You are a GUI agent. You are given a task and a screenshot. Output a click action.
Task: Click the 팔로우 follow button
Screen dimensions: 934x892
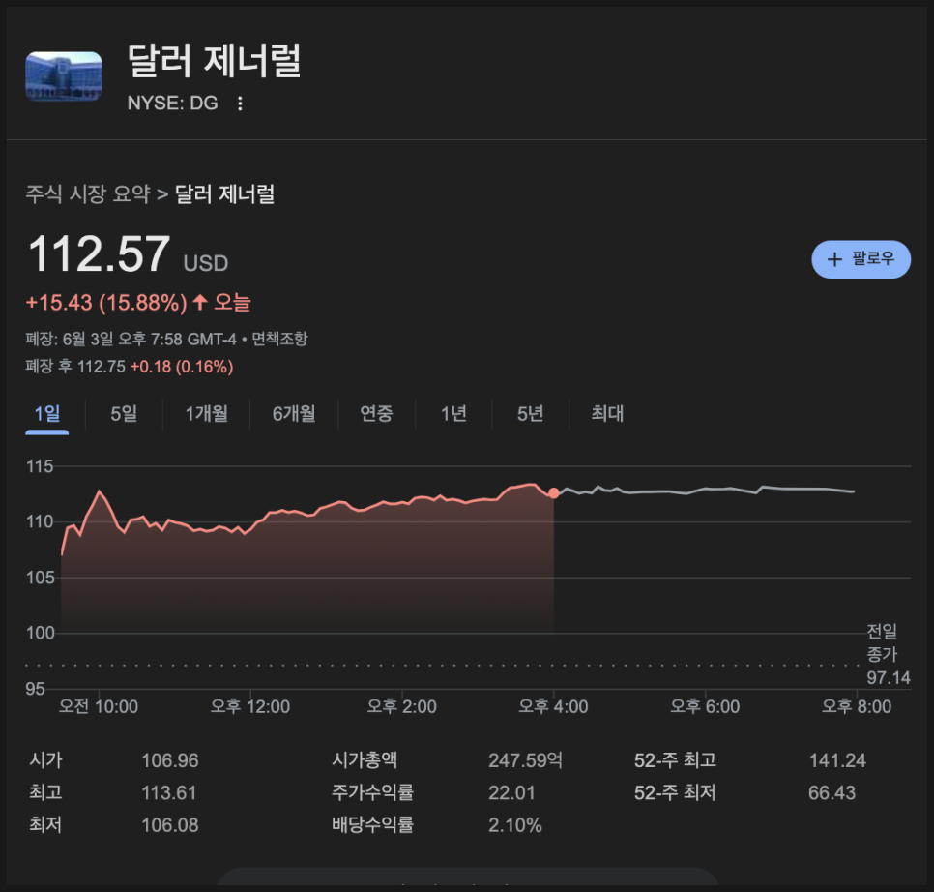pyautogui.click(x=861, y=259)
